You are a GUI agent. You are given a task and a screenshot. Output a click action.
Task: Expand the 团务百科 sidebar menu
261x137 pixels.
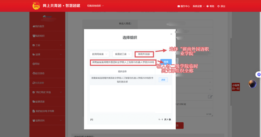[47, 120]
